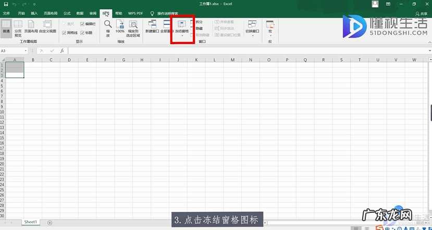Collapse the ribbon using the chevron

(429, 43)
